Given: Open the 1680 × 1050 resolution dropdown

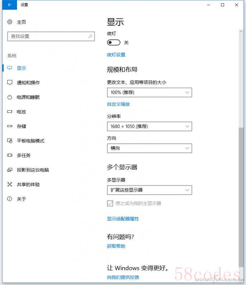Looking at the screenshot, I should pos(149,126).
